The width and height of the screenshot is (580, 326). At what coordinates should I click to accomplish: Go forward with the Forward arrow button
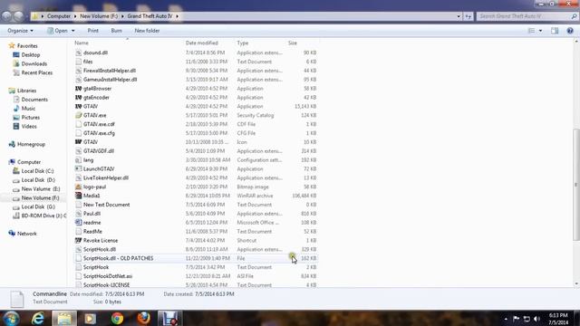pos(18,16)
